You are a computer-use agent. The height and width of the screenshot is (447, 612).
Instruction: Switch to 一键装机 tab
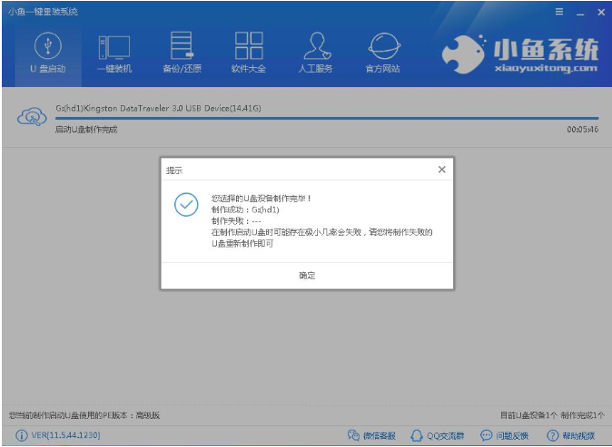pos(114,53)
